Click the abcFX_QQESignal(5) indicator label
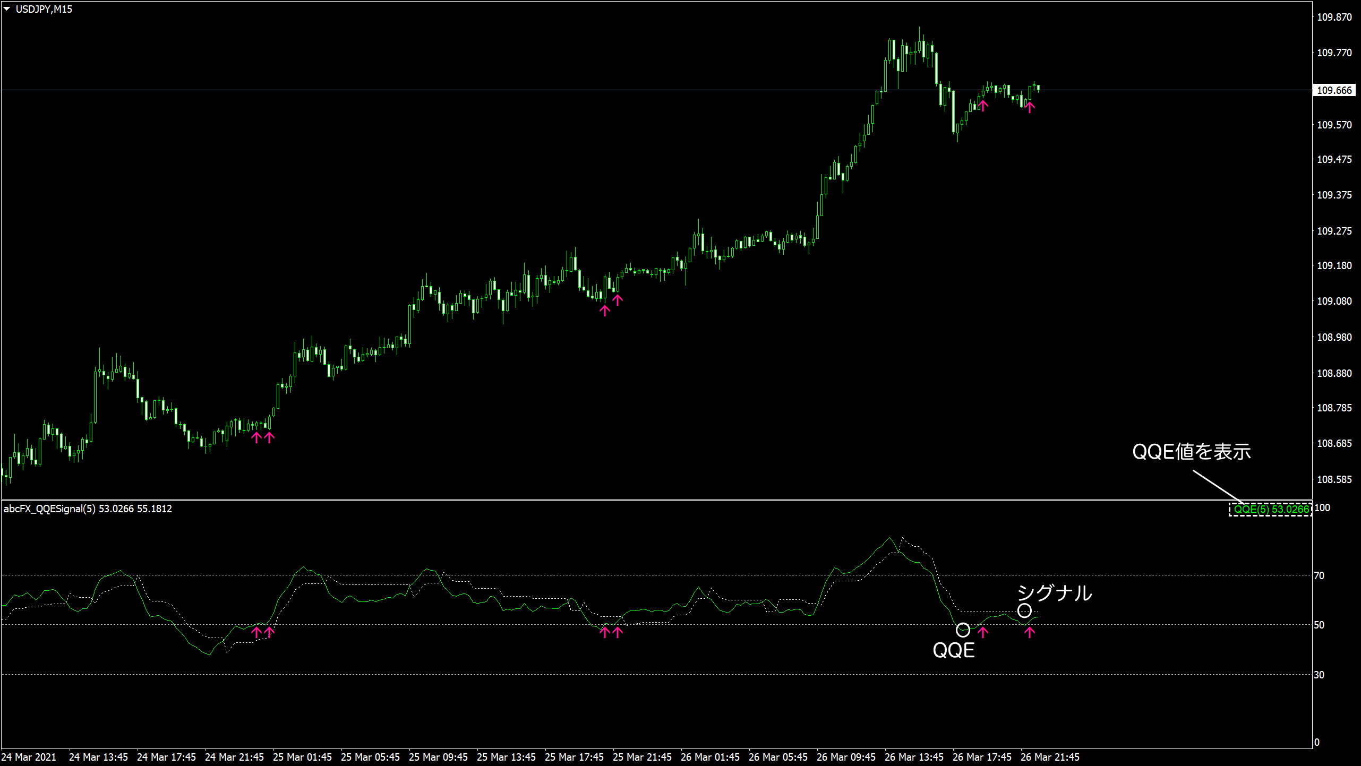Image resolution: width=1361 pixels, height=766 pixels. pos(49,509)
